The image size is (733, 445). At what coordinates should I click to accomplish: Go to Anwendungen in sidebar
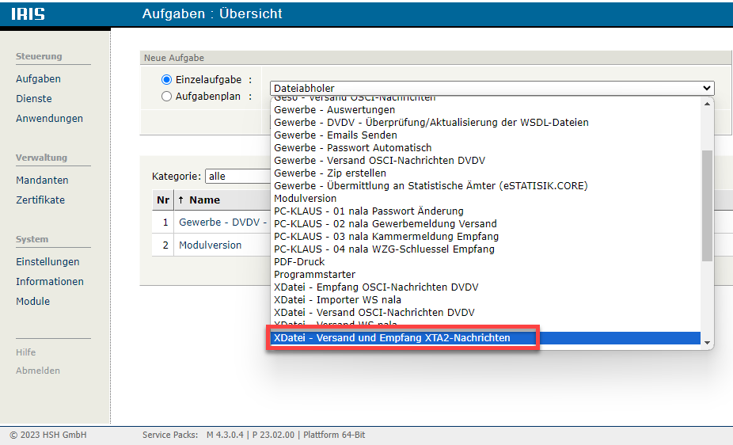49,119
